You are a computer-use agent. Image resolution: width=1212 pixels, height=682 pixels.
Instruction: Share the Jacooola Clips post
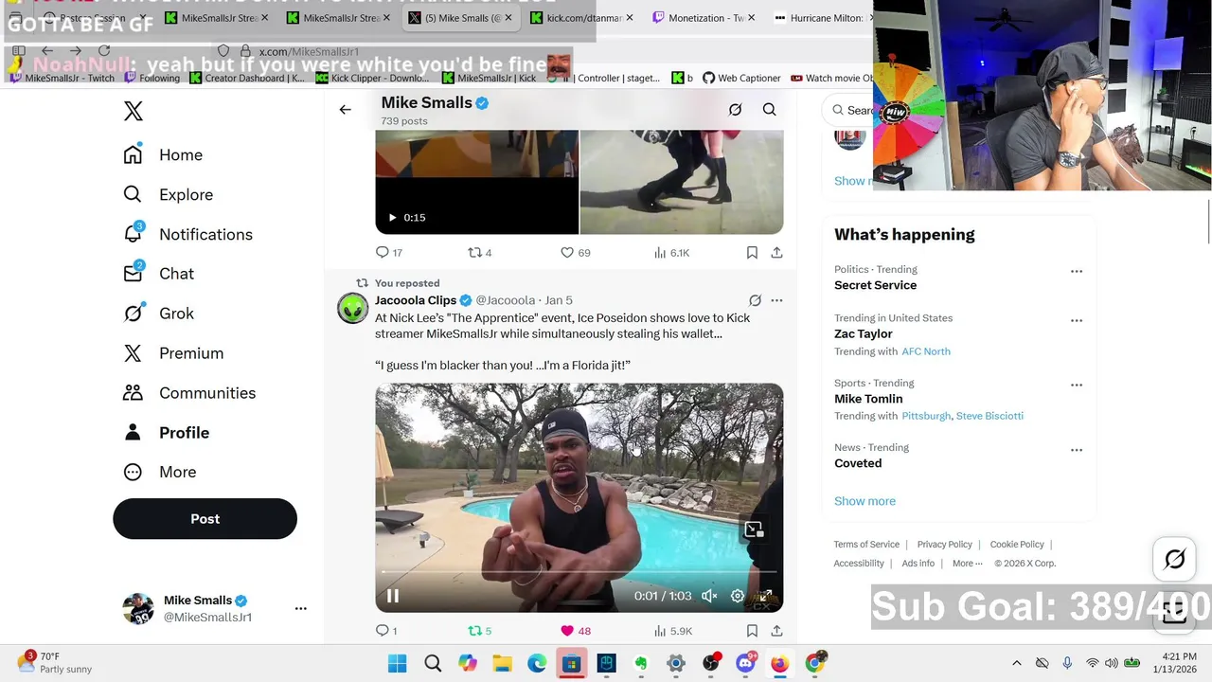(776, 631)
